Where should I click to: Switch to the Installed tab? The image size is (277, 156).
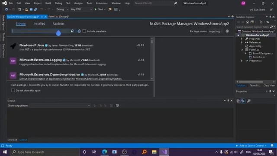pos(39,23)
